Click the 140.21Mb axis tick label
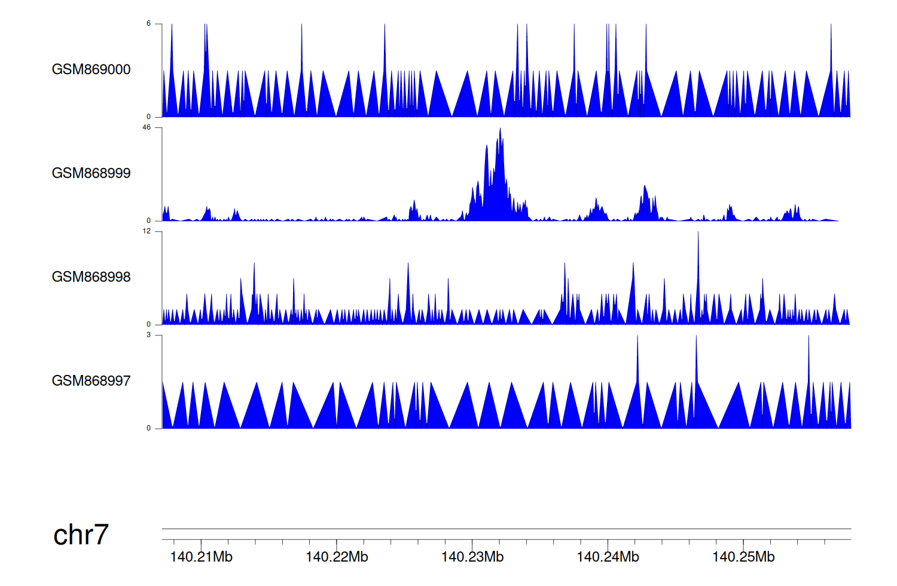897x586 pixels. click(x=201, y=557)
